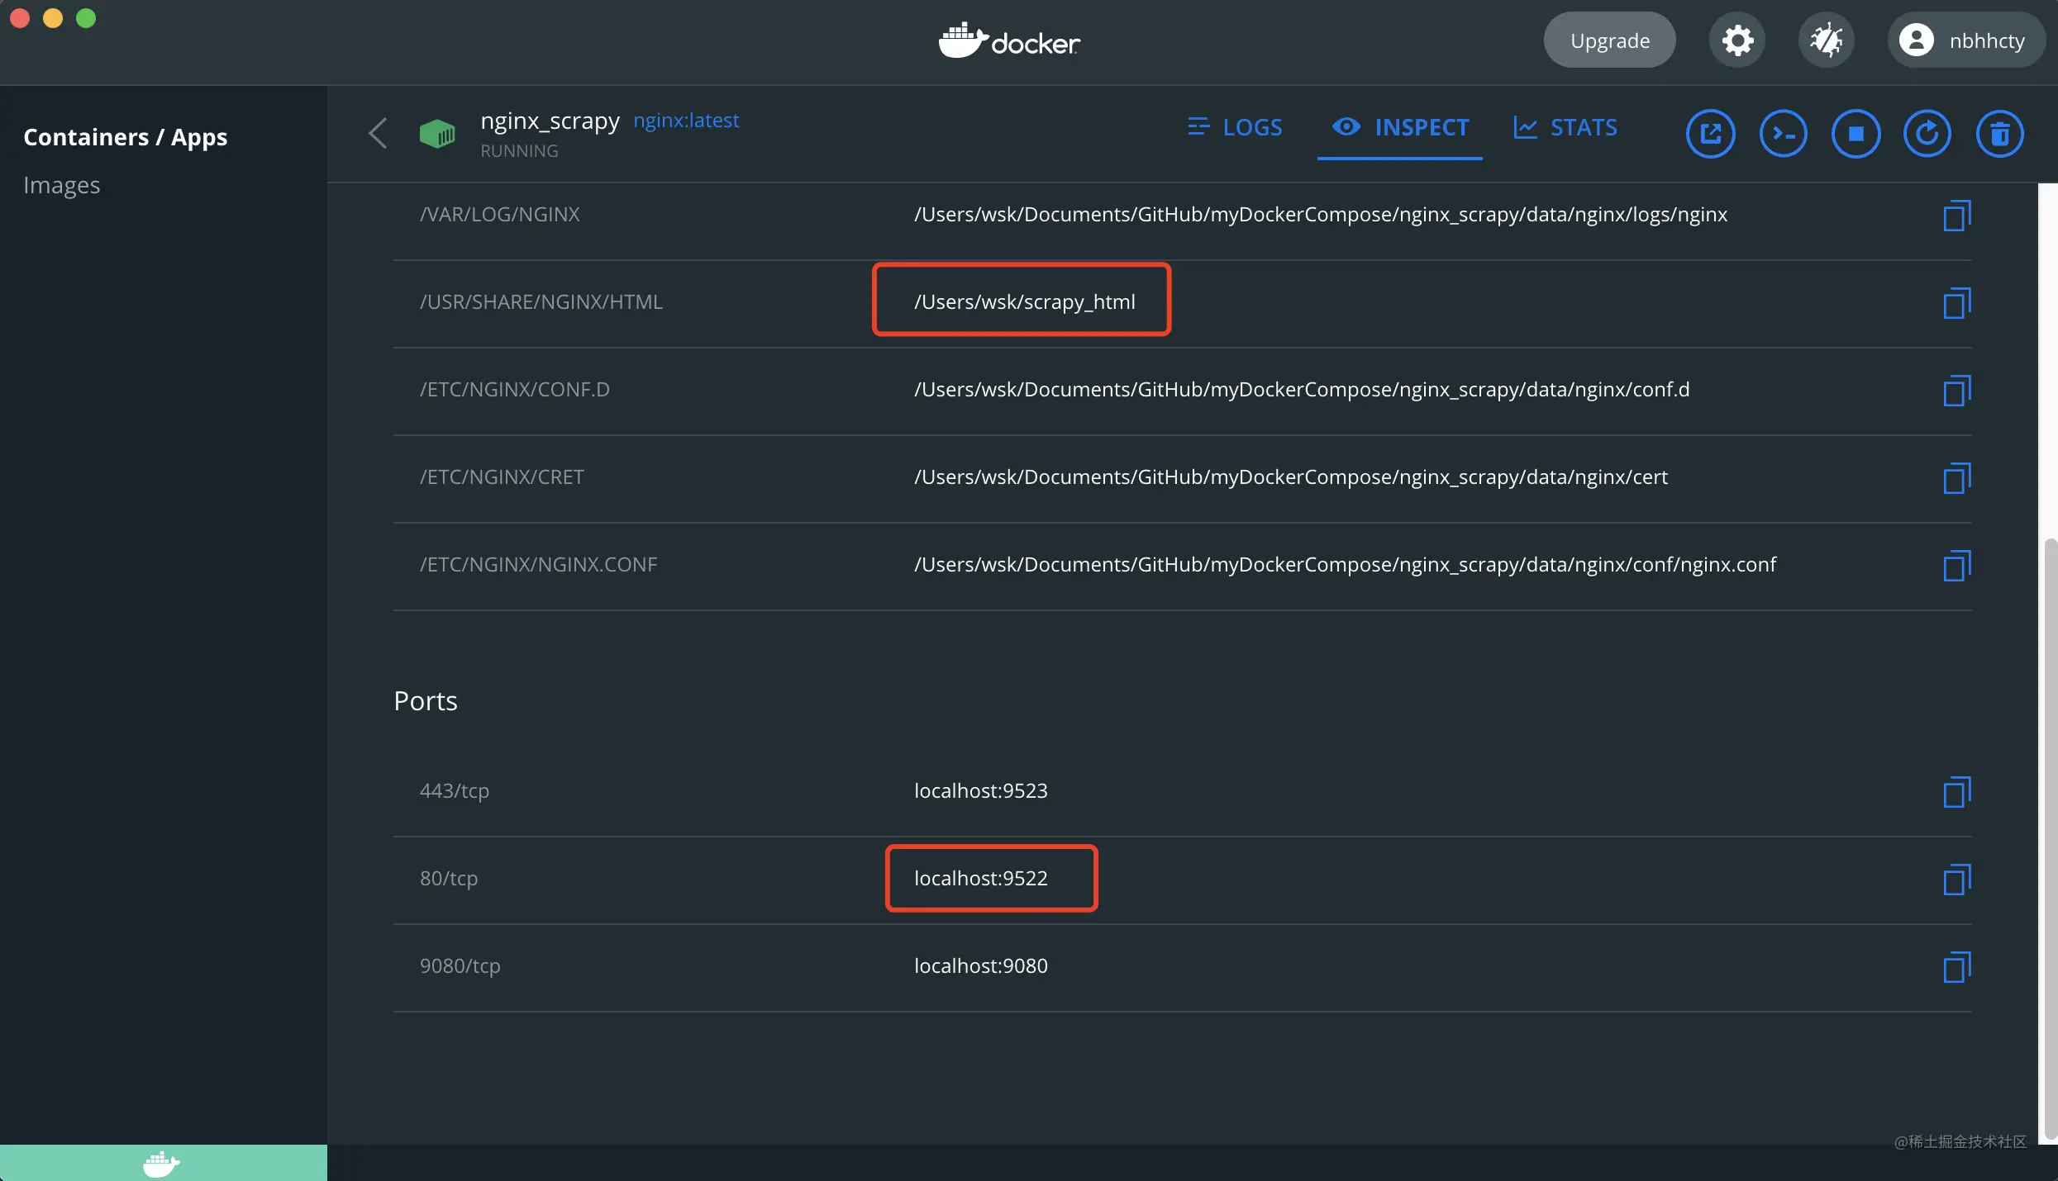Delete the nginx_scrapy container
Image resolution: width=2058 pixels, height=1181 pixels.
(x=2000, y=134)
